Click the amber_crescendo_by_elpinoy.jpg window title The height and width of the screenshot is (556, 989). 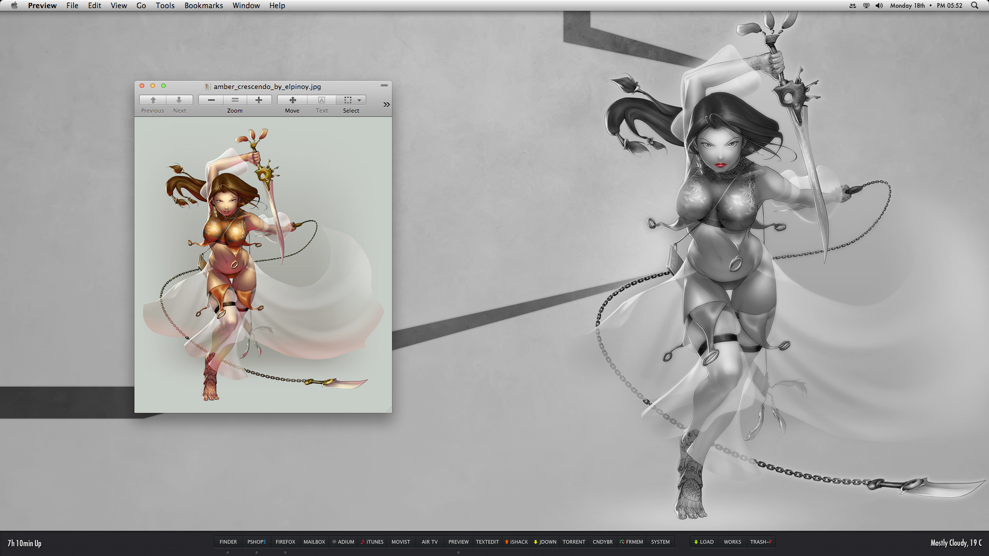point(267,86)
